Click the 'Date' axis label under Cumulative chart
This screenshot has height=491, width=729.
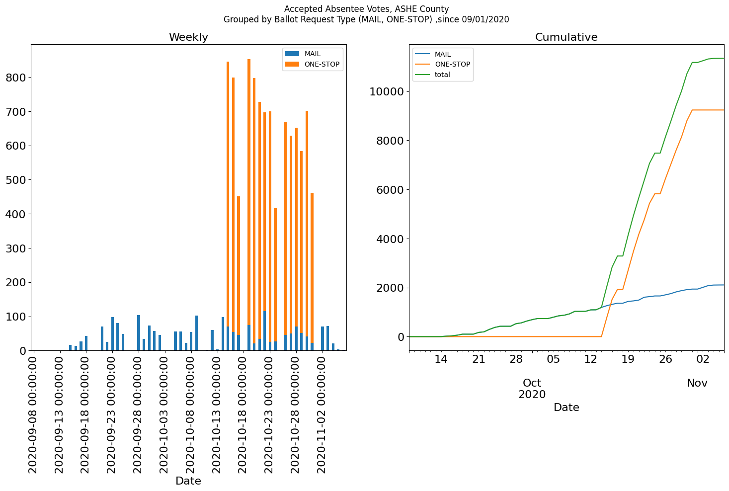click(566, 408)
